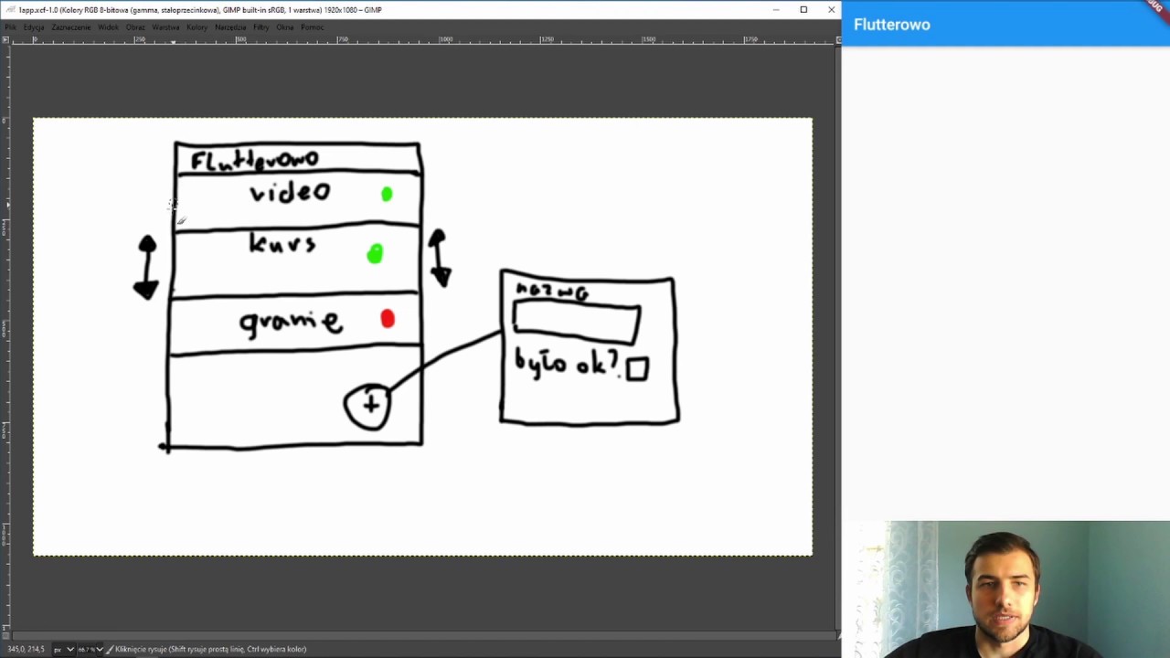Image resolution: width=1170 pixels, height=658 pixels.
Task: Open the Filtry menu
Action: point(261,27)
